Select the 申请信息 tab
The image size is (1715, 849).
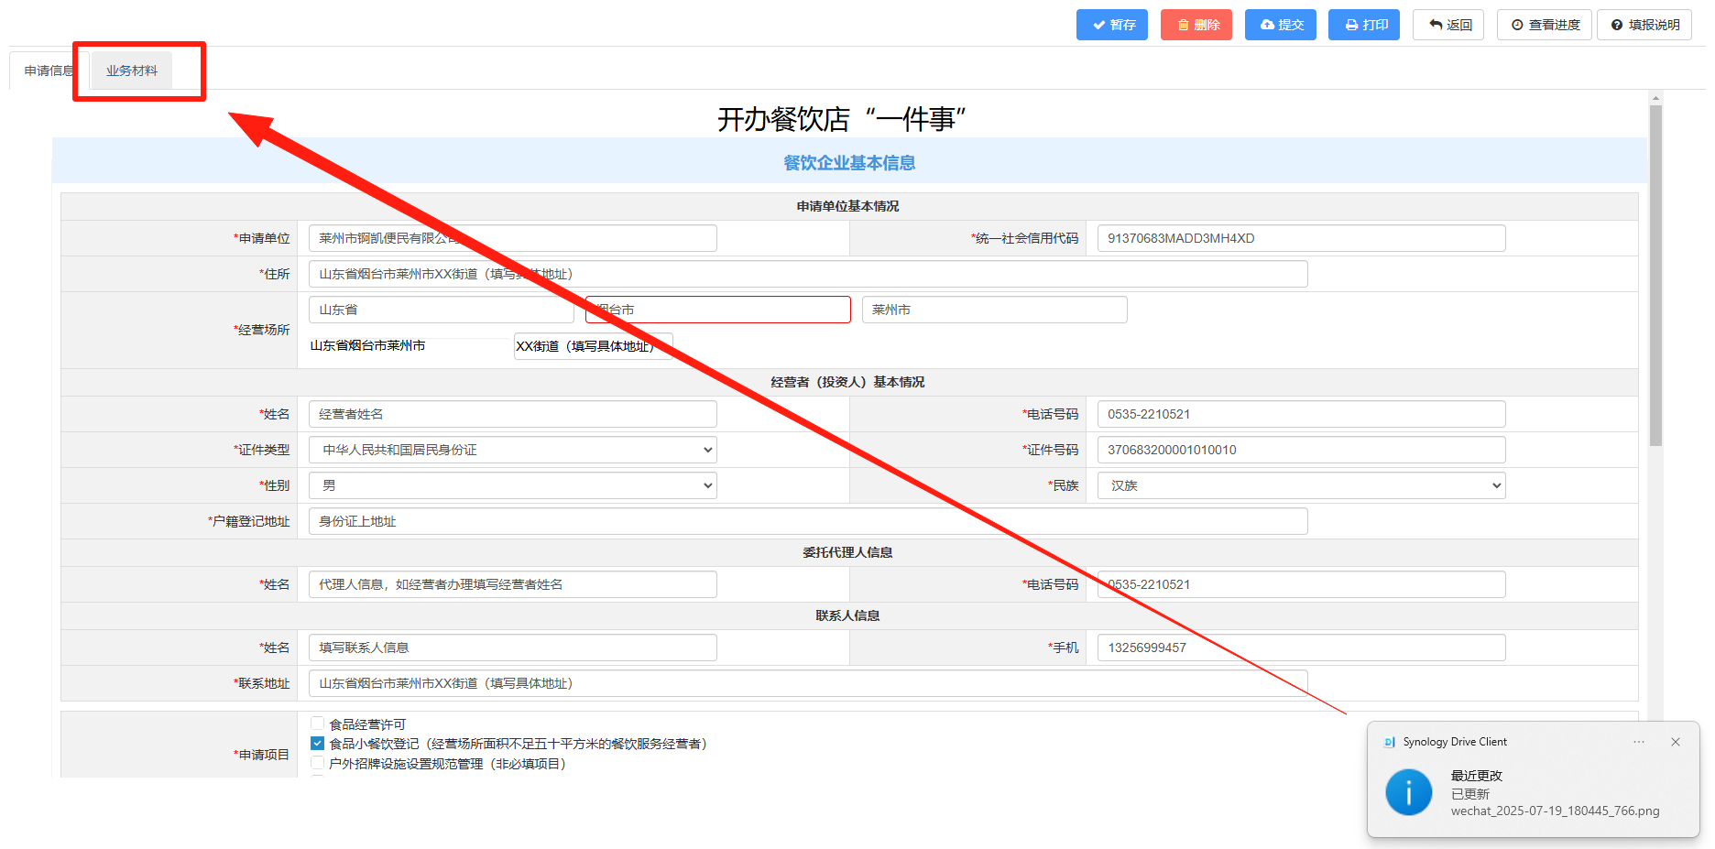pyautogui.click(x=48, y=71)
